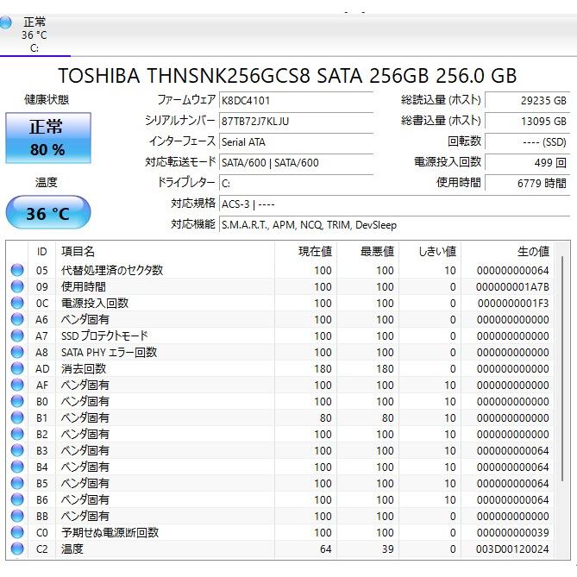This screenshot has height=577, width=577.
Task: Click the status orb on row A8
Action: point(17,352)
